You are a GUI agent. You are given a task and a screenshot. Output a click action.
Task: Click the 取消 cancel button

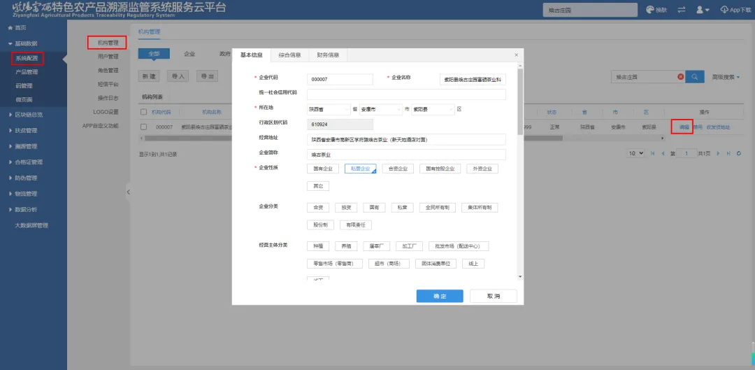point(494,296)
